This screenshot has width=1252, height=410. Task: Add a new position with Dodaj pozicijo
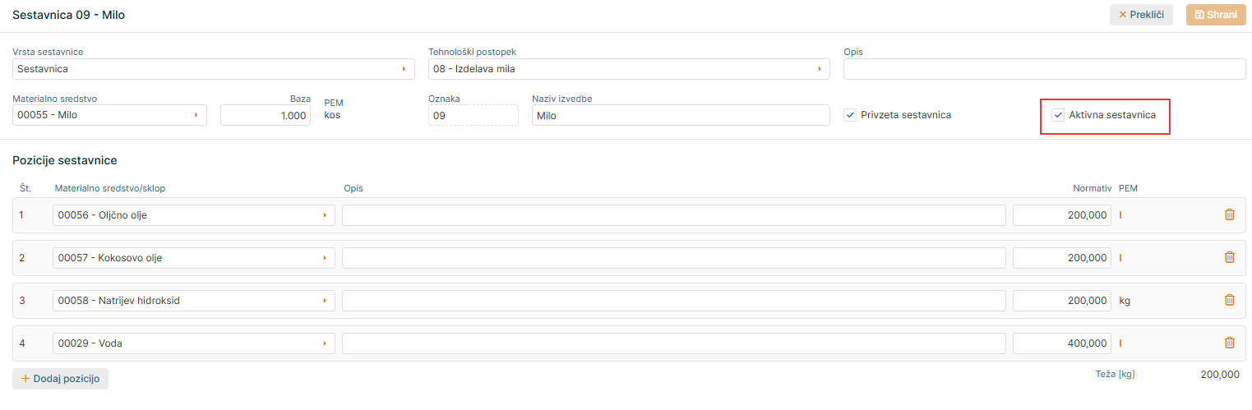coord(60,379)
